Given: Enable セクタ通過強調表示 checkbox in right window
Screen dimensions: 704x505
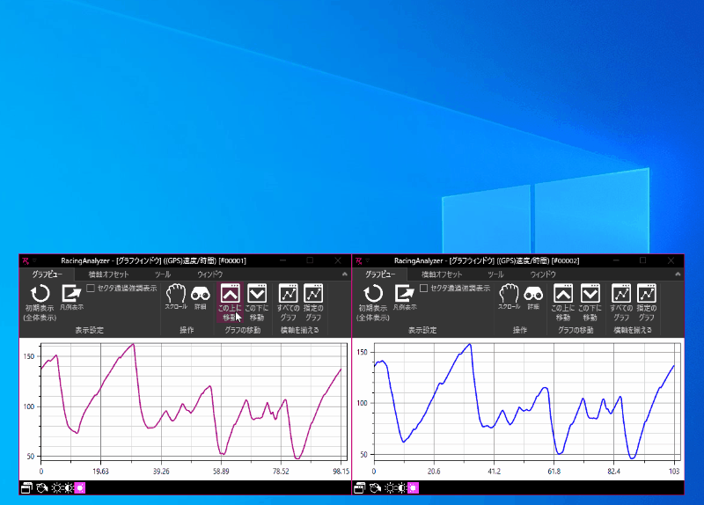Looking at the screenshot, I should [424, 288].
